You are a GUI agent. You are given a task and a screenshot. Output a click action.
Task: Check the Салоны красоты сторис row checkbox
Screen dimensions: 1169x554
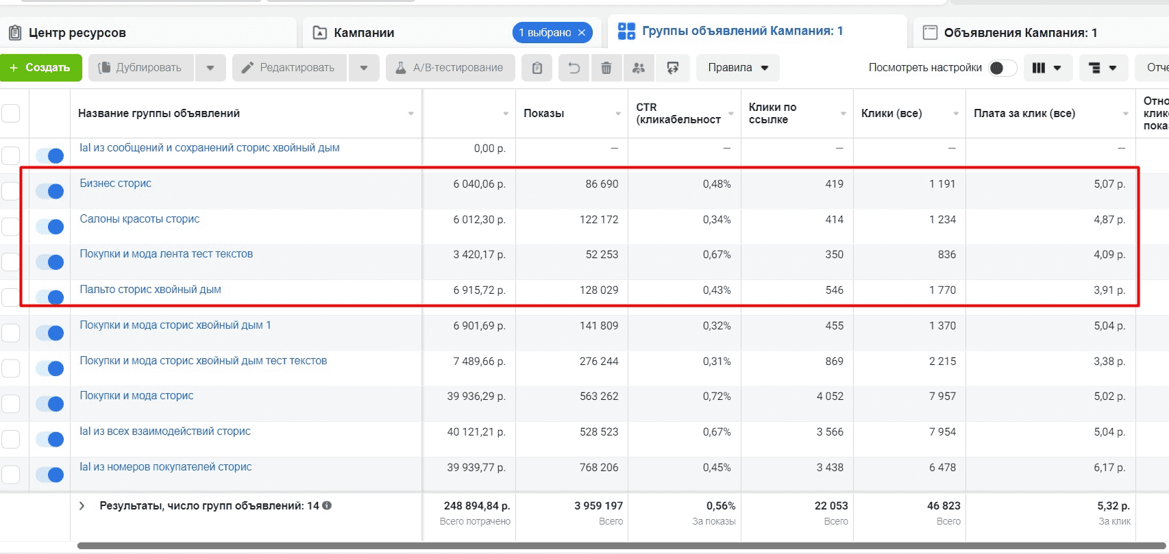coord(10,227)
